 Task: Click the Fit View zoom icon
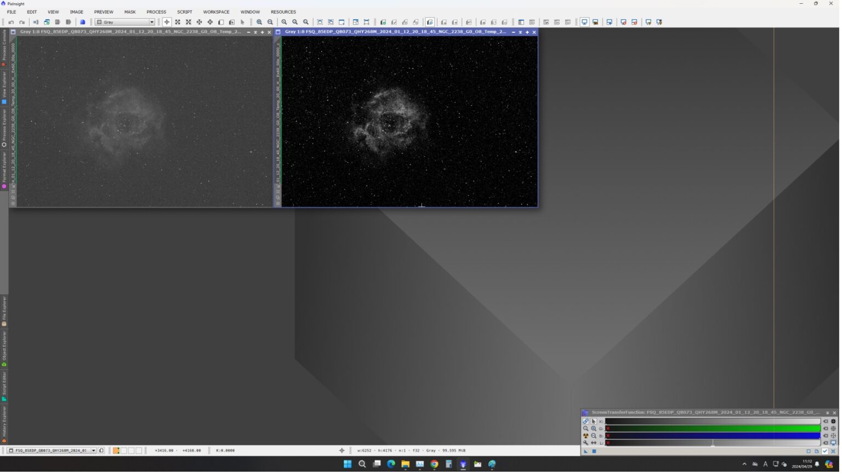pyautogui.click(x=294, y=22)
